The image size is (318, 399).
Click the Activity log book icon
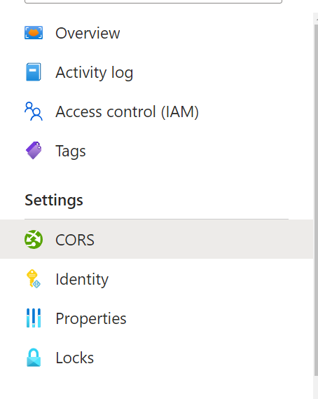pos(34,72)
